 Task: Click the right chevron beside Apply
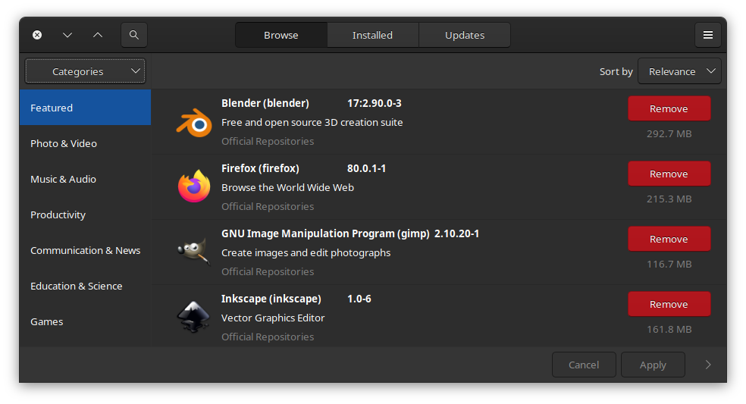pyautogui.click(x=708, y=365)
